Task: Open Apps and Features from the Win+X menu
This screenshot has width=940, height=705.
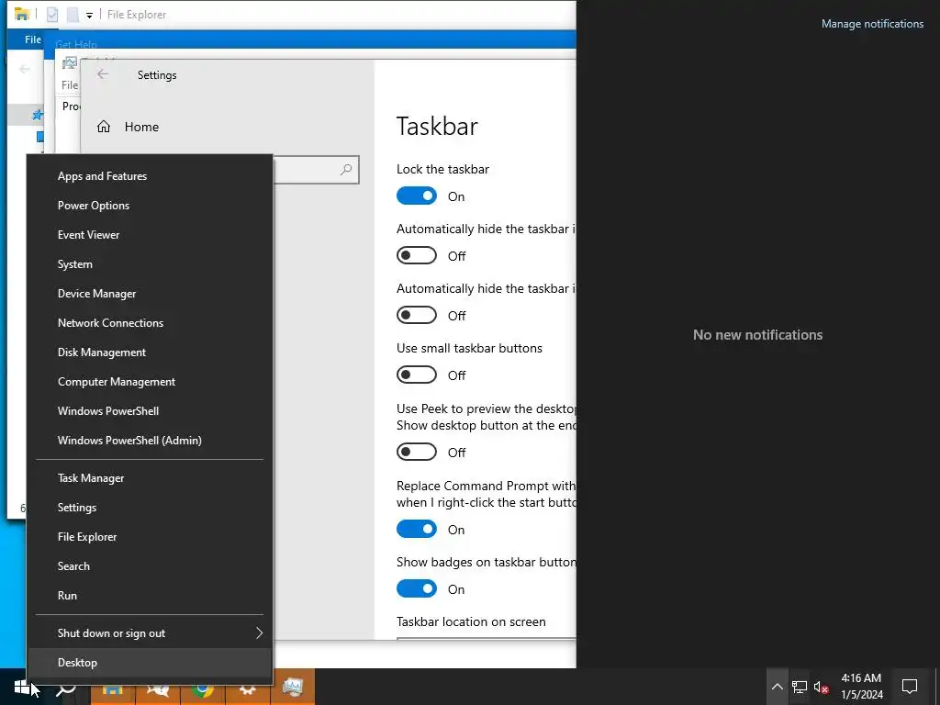Action: tap(150, 176)
